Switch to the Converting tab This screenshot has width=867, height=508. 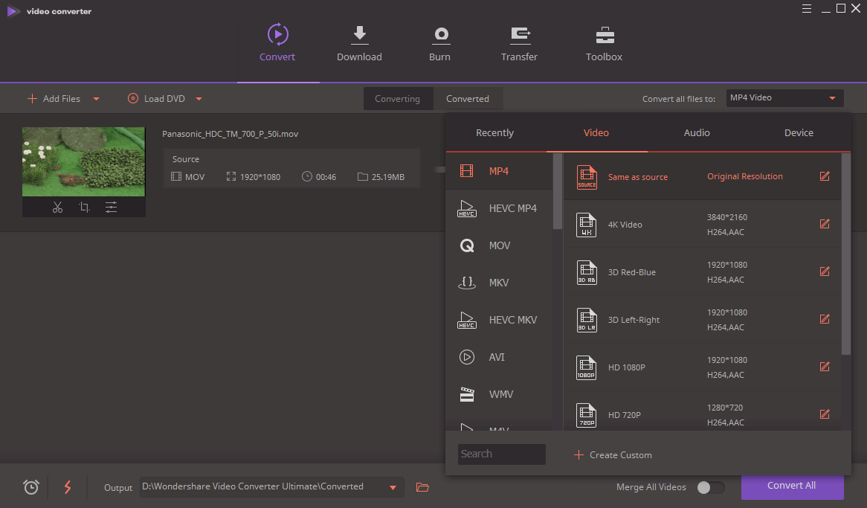coord(398,98)
